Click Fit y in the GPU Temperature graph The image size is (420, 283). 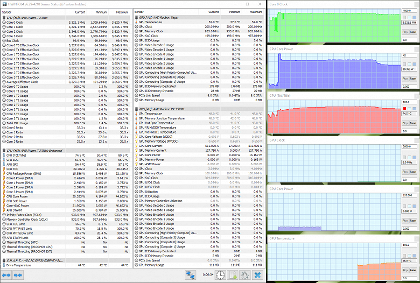(405, 270)
